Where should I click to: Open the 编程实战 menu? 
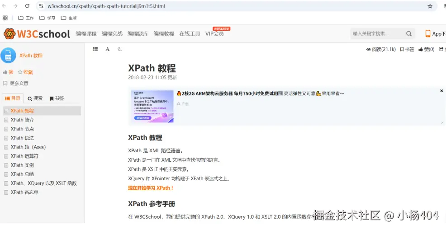point(112,33)
